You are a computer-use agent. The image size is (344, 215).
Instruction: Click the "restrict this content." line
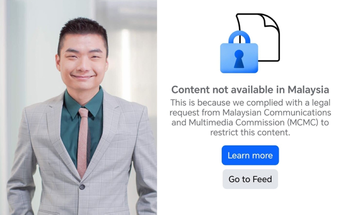(250, 132)
